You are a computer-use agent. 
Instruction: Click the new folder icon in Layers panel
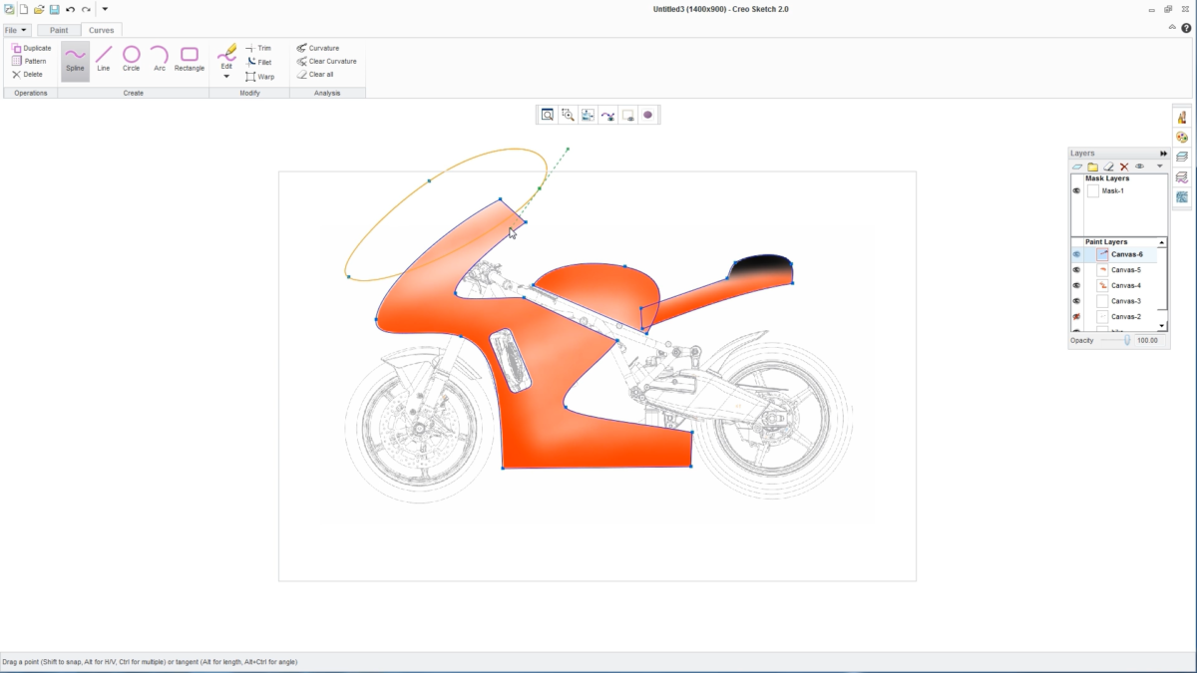click(x=1092, y=167)
